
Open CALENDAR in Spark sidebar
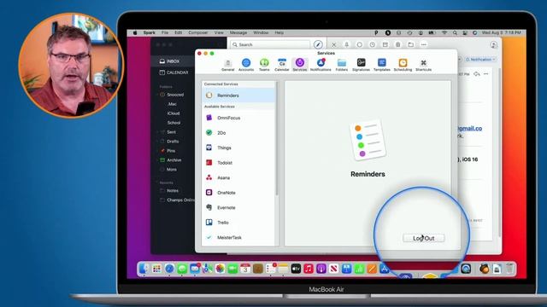click(x=174, y=72)
